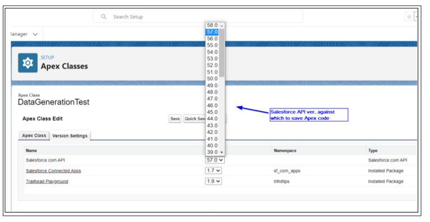Click the sf_com_apps namespace cell

point(287,171)
